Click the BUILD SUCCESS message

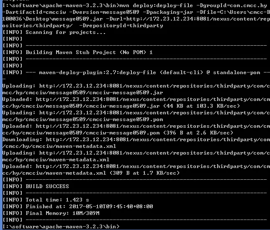(x=47, y=186)
